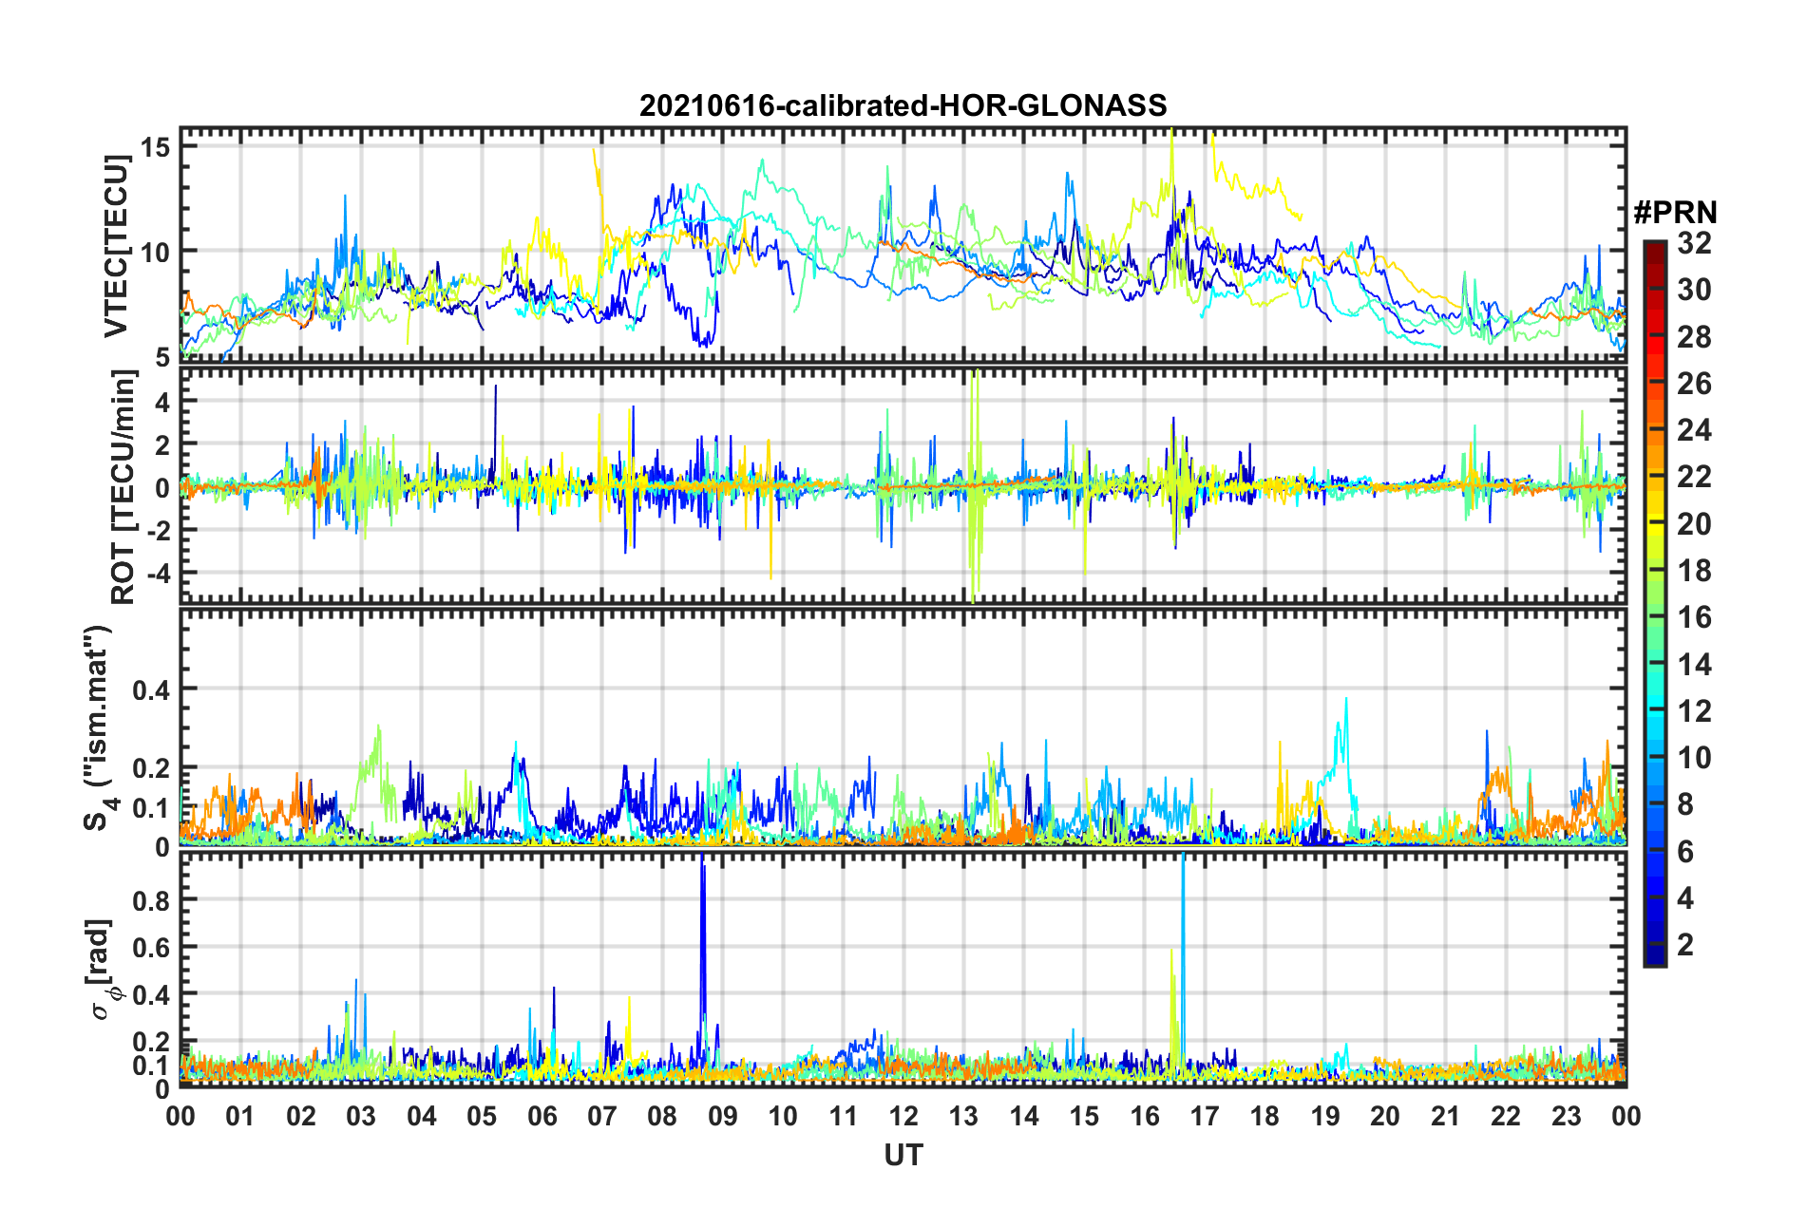The height and width of the screenshot is (1208, 1807).
Task: Click the VTEC[TECU] y-axis label
Action: 116,247
